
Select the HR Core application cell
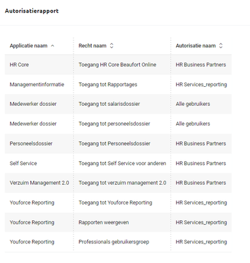point(19,64)
